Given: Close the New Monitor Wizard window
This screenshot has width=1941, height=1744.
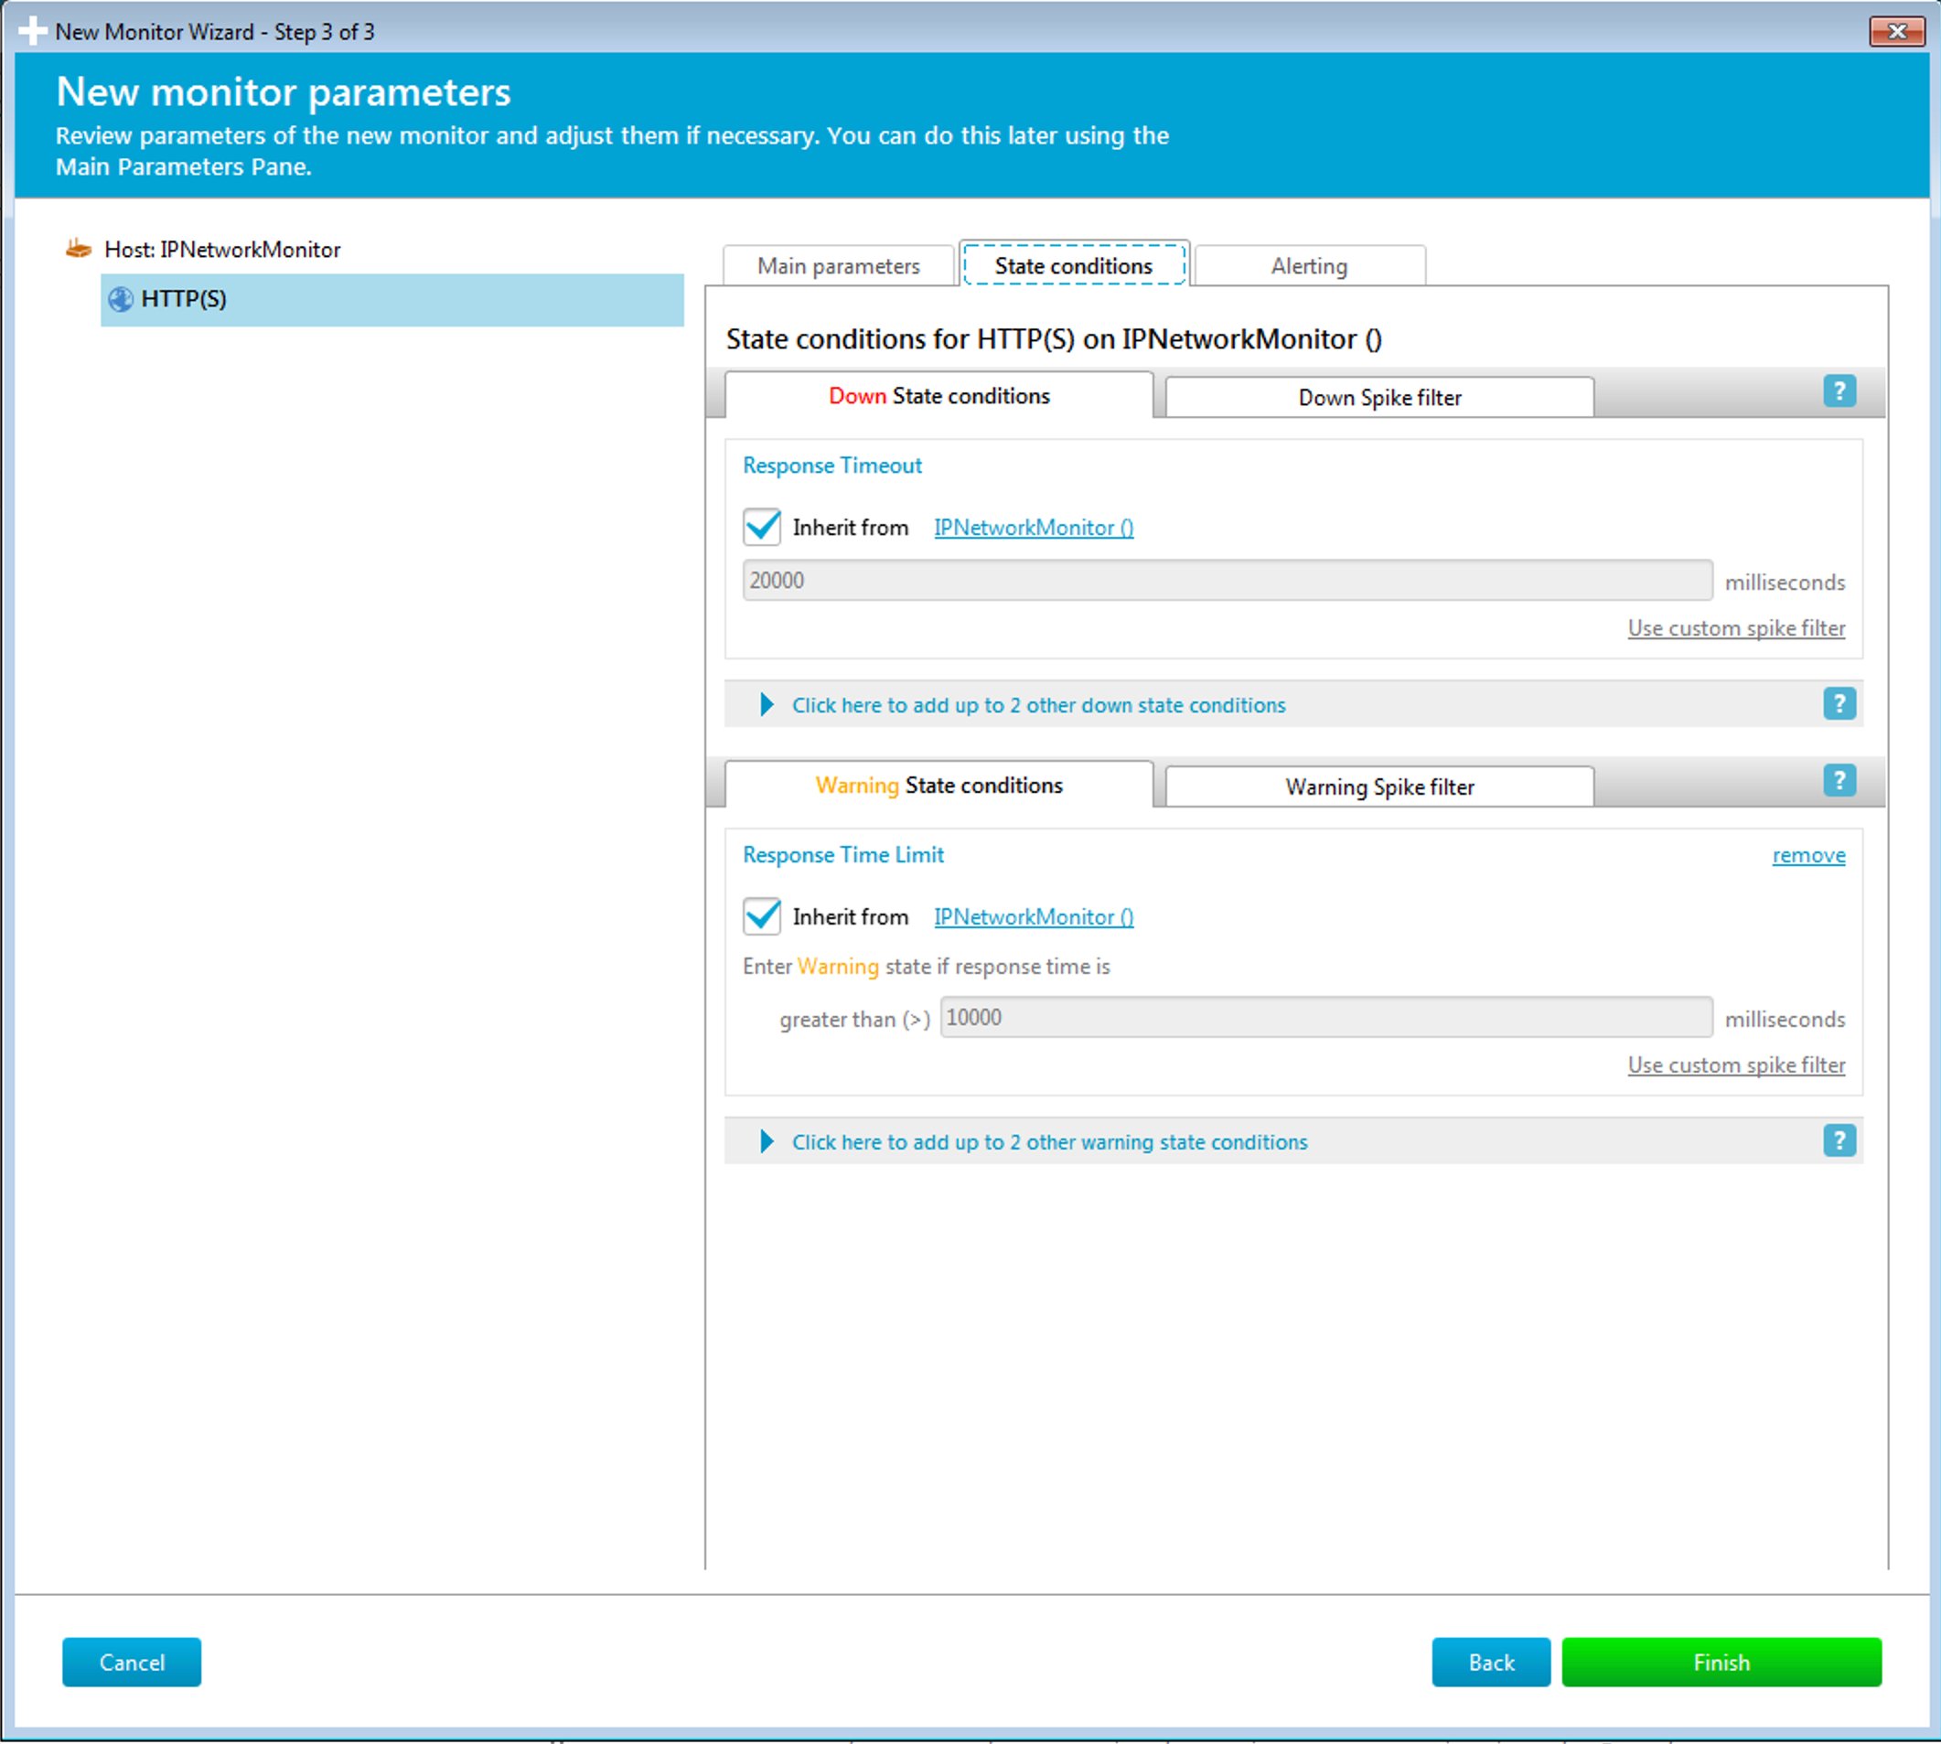Looking at the screenshot, I should pyautogui.click(x=1896, y=32).
